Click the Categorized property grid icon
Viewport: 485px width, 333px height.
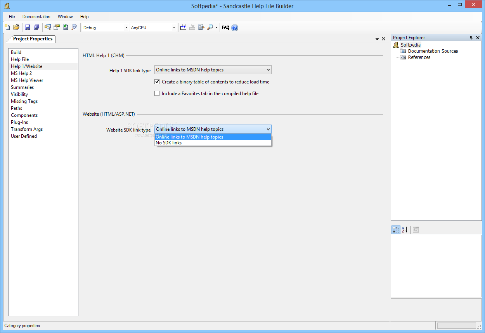396,230
